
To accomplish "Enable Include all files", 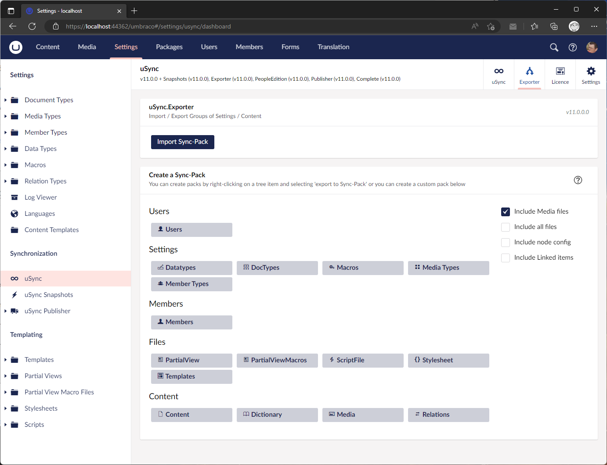I will pos(506,227).
